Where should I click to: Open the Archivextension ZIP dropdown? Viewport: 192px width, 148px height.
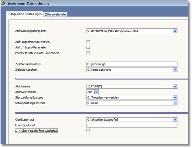click(x=96, y=92)
